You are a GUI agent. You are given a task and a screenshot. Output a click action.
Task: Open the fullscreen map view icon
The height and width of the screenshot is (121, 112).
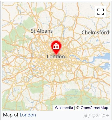101,12
